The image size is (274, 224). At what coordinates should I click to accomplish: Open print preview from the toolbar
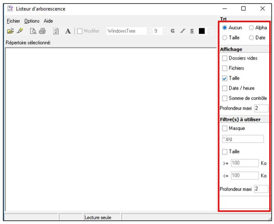coord(33,31)
